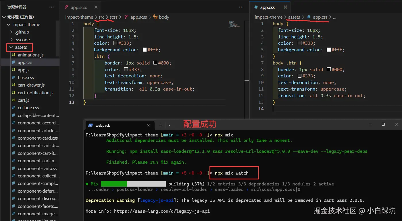Click #fff swatch in app.css editor
402x221 pixels.
(x=329, y=50)
